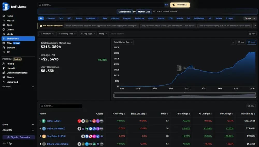Select the Solana chain tab
259x147 pixels.
click(x=78, y=18)
